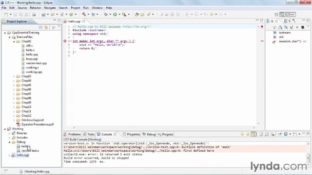Click the Display Selected Console icon
312x175 pixels.
pyautogui.click(x=286, y=134)
